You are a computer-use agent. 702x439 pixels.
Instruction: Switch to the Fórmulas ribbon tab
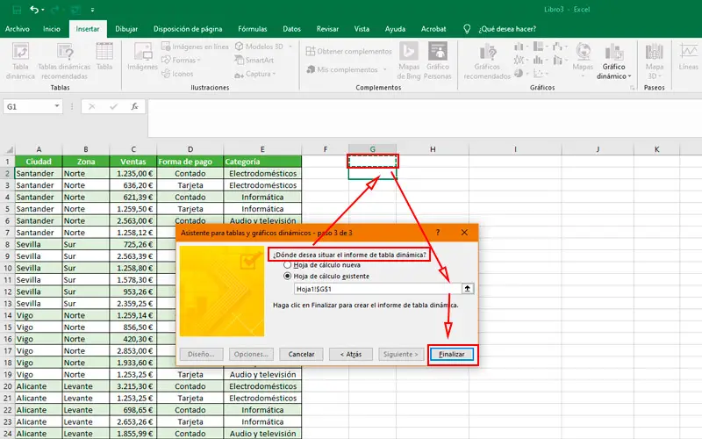[252, 28]
